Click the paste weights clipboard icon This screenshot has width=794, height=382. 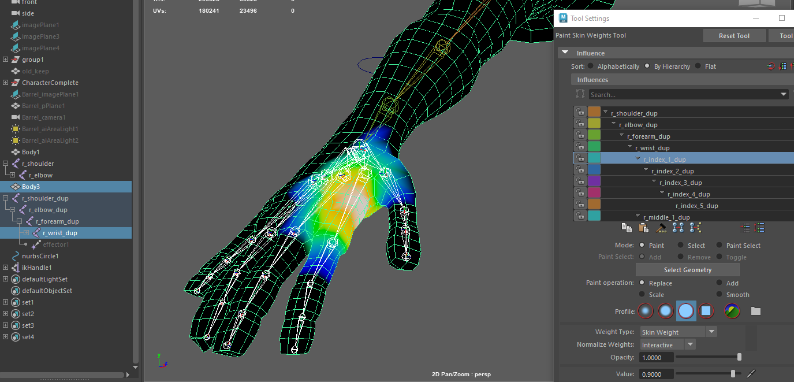coord(643,228)
